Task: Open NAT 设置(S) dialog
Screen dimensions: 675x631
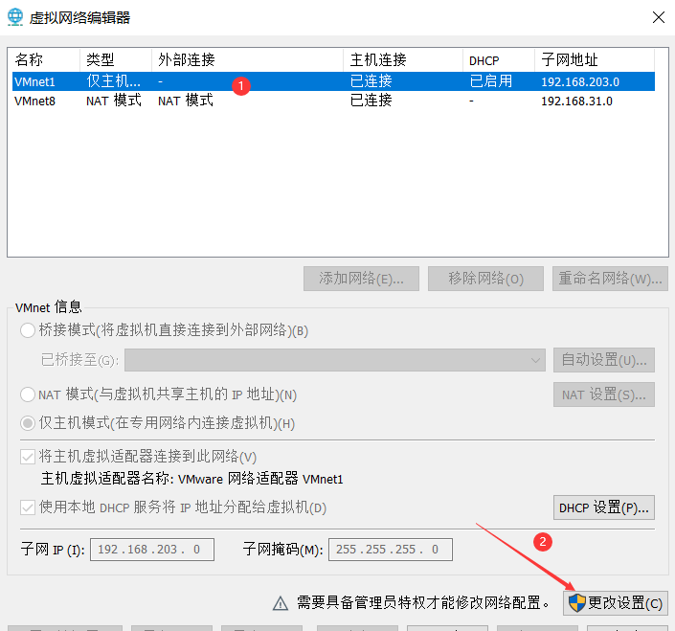Action: point(604,394)
